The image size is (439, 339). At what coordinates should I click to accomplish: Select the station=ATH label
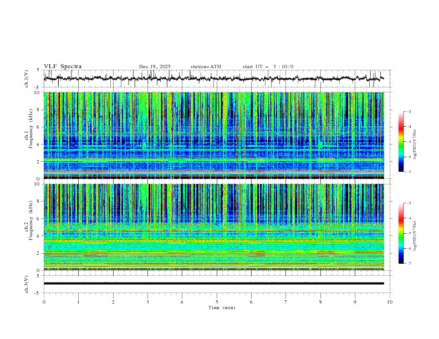[206, 66]
